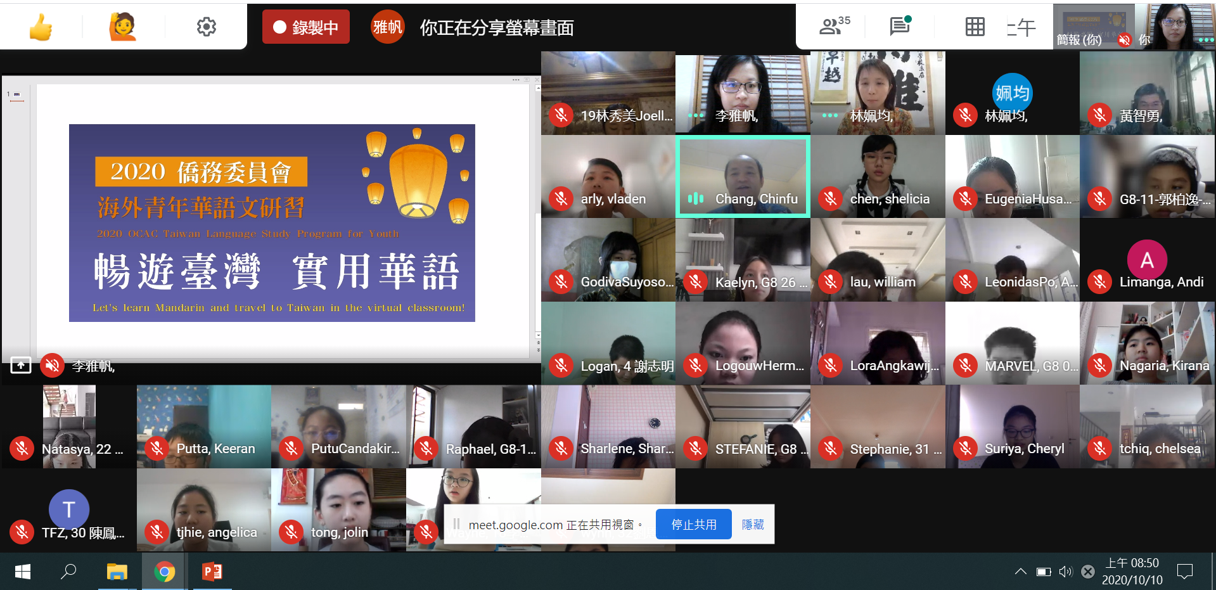
Task: Open the chat panel with unread message
Action: [x=899, y=27]
